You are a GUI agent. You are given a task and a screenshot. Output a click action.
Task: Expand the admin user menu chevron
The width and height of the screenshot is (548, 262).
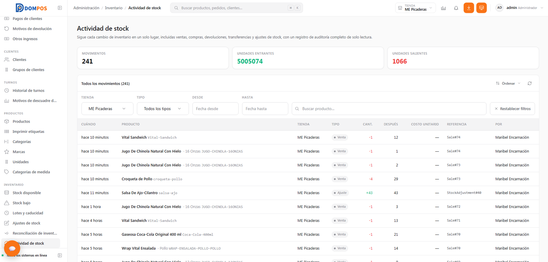[542, 8]
